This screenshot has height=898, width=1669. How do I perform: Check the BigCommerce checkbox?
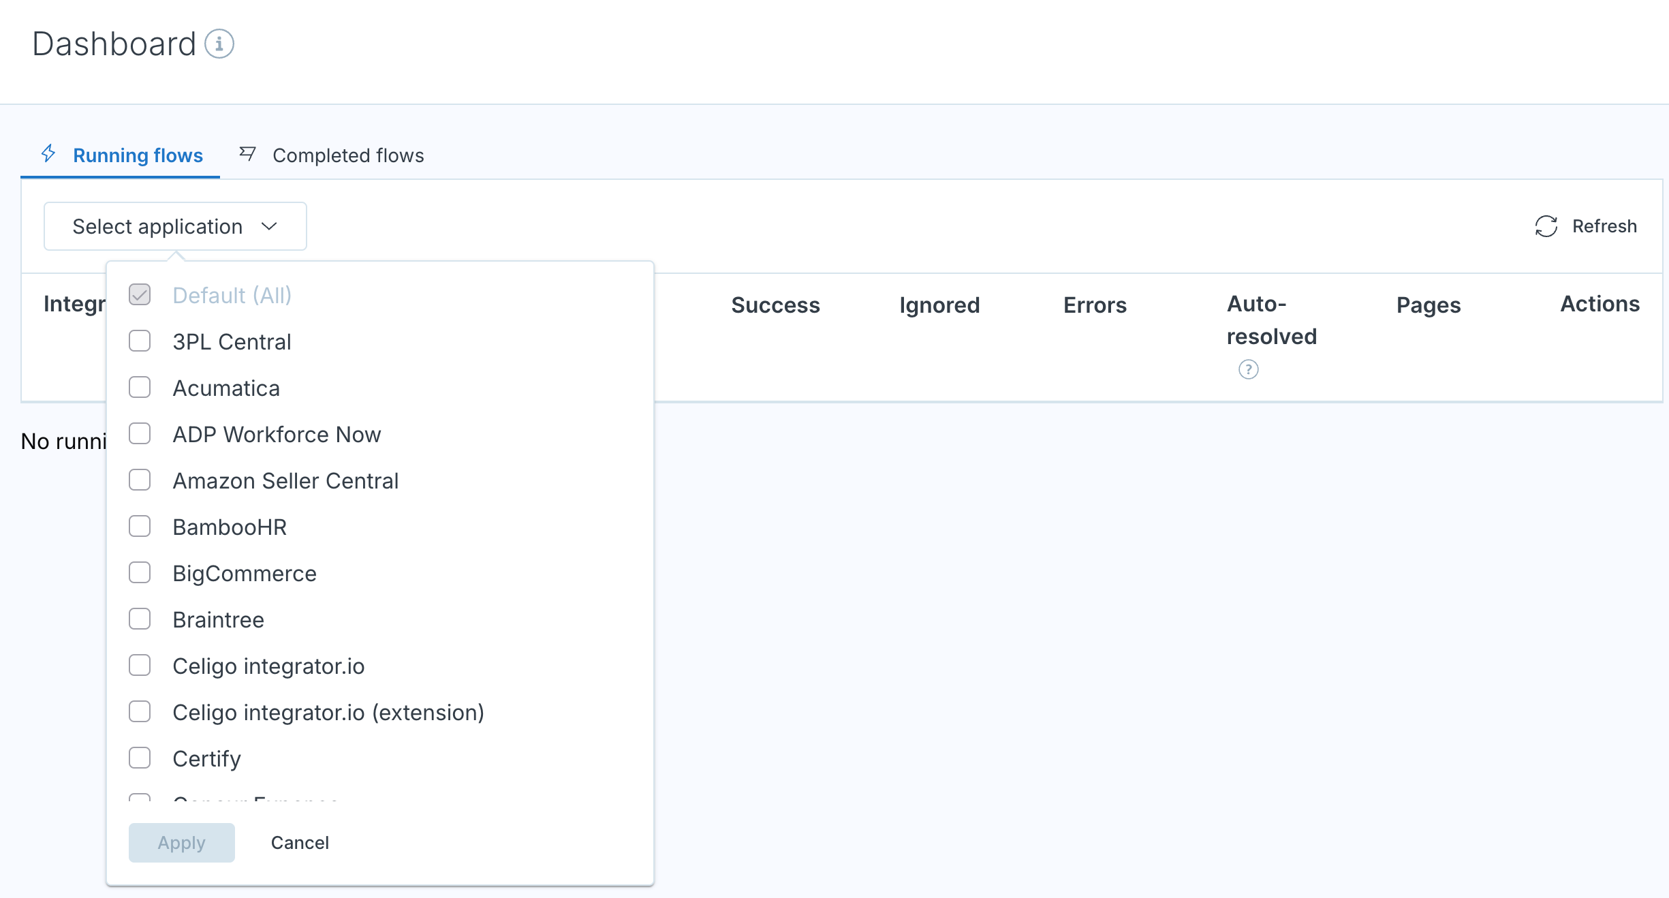[140, 573]
